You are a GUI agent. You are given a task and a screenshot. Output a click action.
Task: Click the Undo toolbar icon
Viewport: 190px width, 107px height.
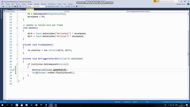tap(20, 7)
